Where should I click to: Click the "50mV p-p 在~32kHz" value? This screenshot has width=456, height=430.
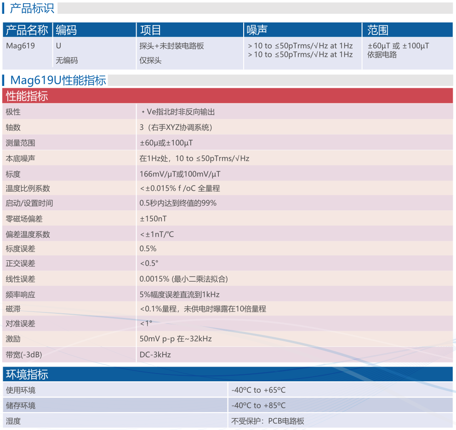176,339
